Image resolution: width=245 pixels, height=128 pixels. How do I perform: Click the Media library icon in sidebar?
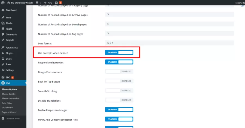click(x=3, y=23)
